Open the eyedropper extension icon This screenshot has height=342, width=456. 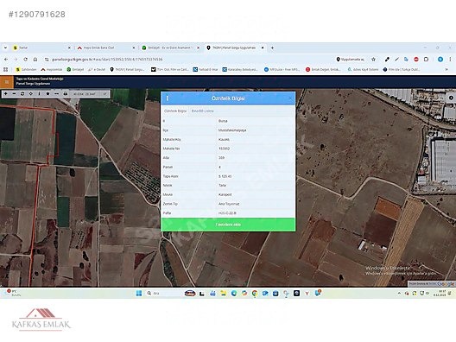click(x=387, y=60)
